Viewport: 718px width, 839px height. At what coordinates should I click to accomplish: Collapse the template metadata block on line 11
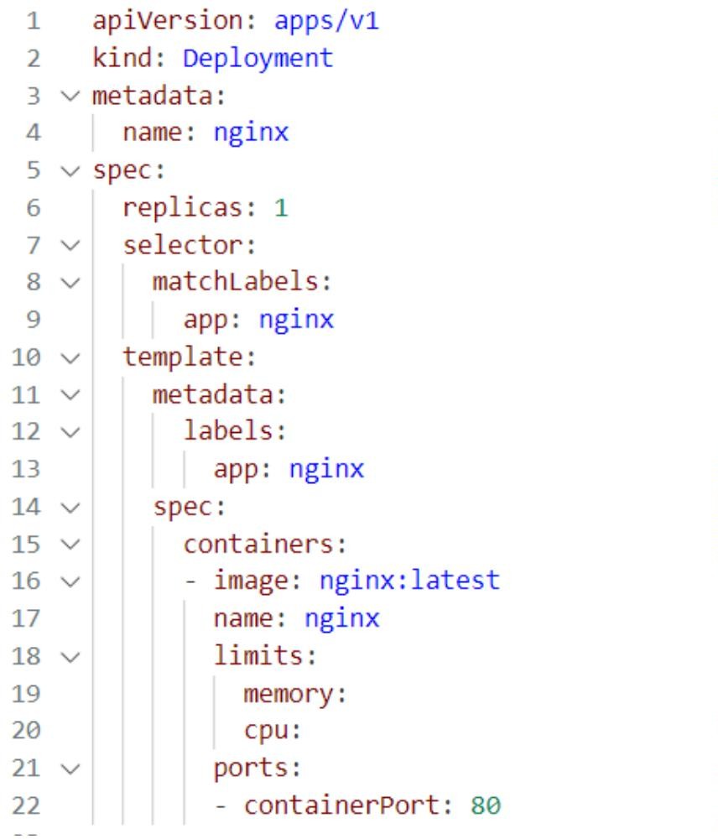[70, 395]
